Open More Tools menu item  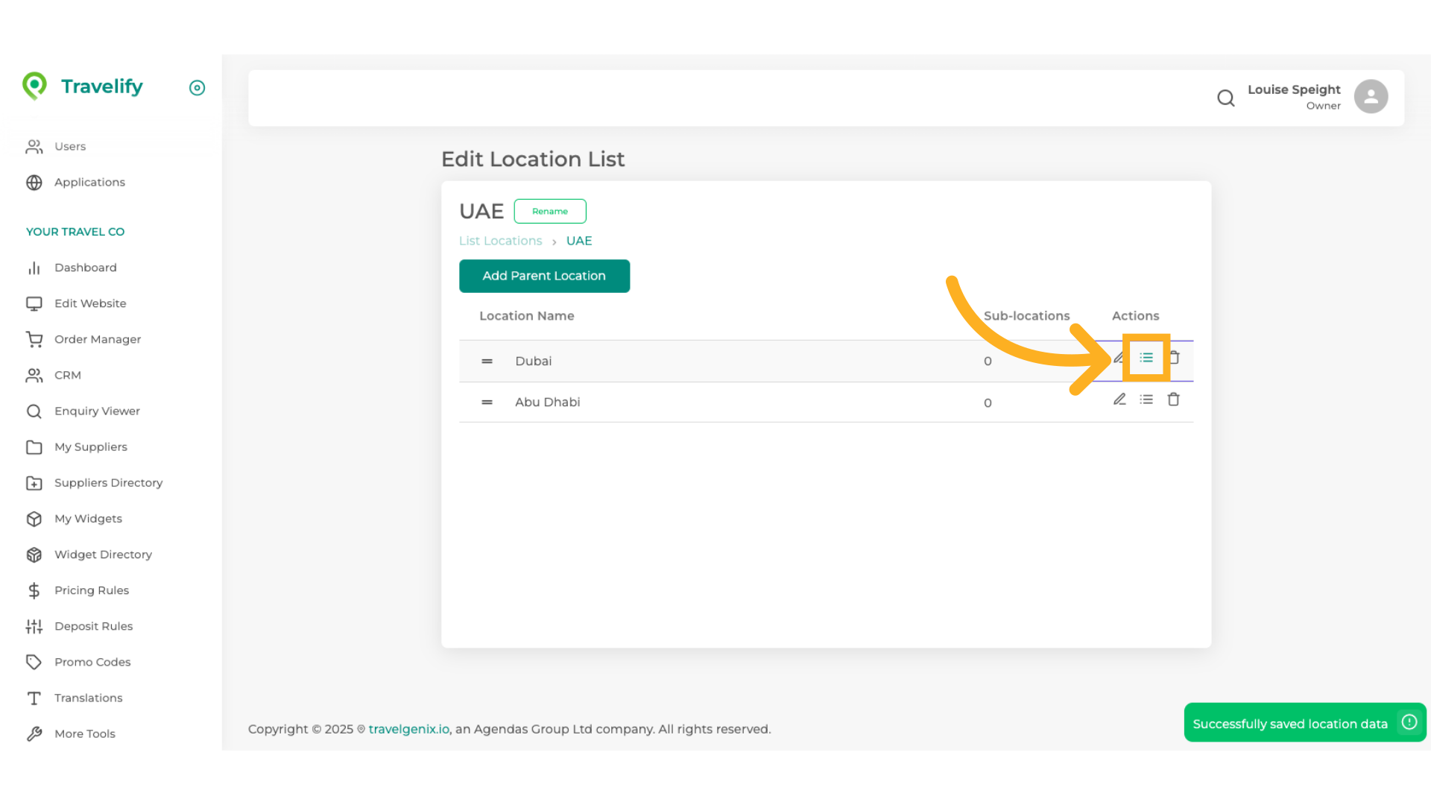(x=85, y=733)
